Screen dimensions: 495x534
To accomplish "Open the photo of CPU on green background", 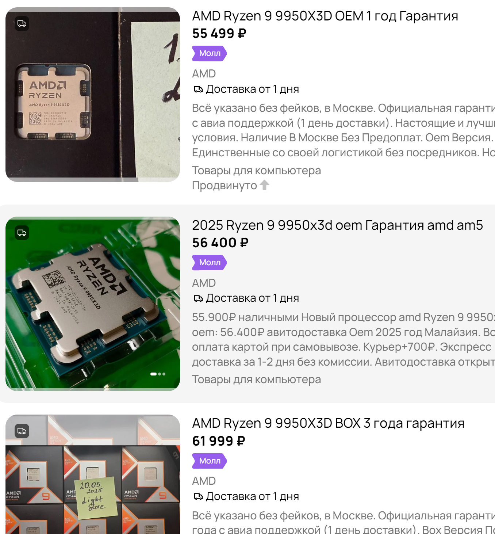I will [x=93, y=304].
